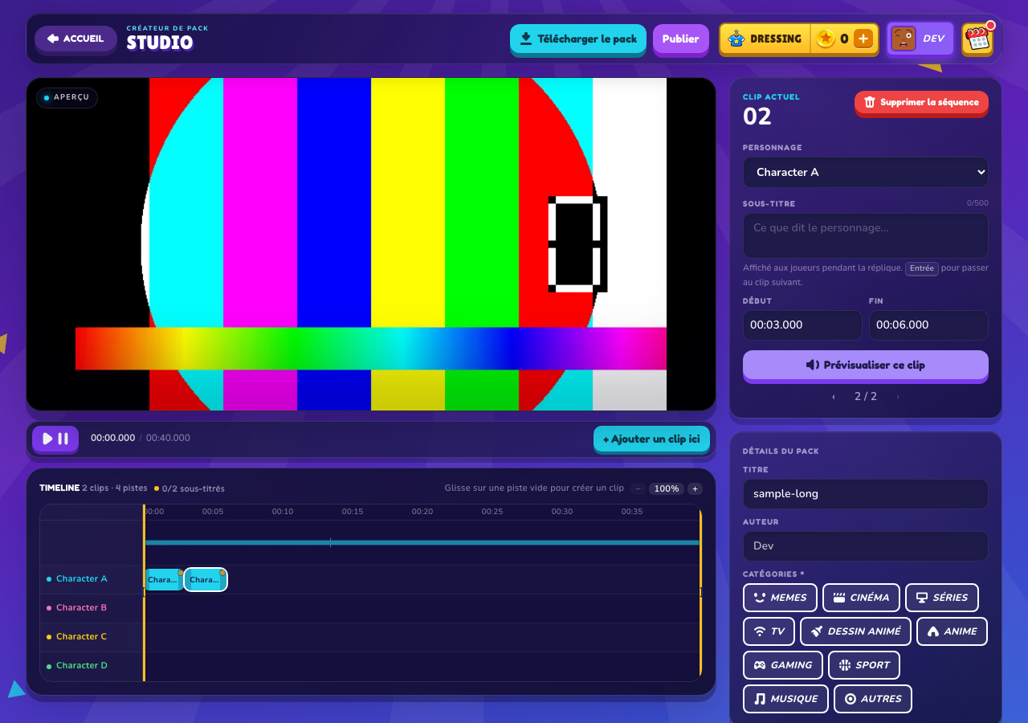1028x723 pixels.
Task: Toggle the Séries category
Action: pyautogui.click(x=942, y=598)
